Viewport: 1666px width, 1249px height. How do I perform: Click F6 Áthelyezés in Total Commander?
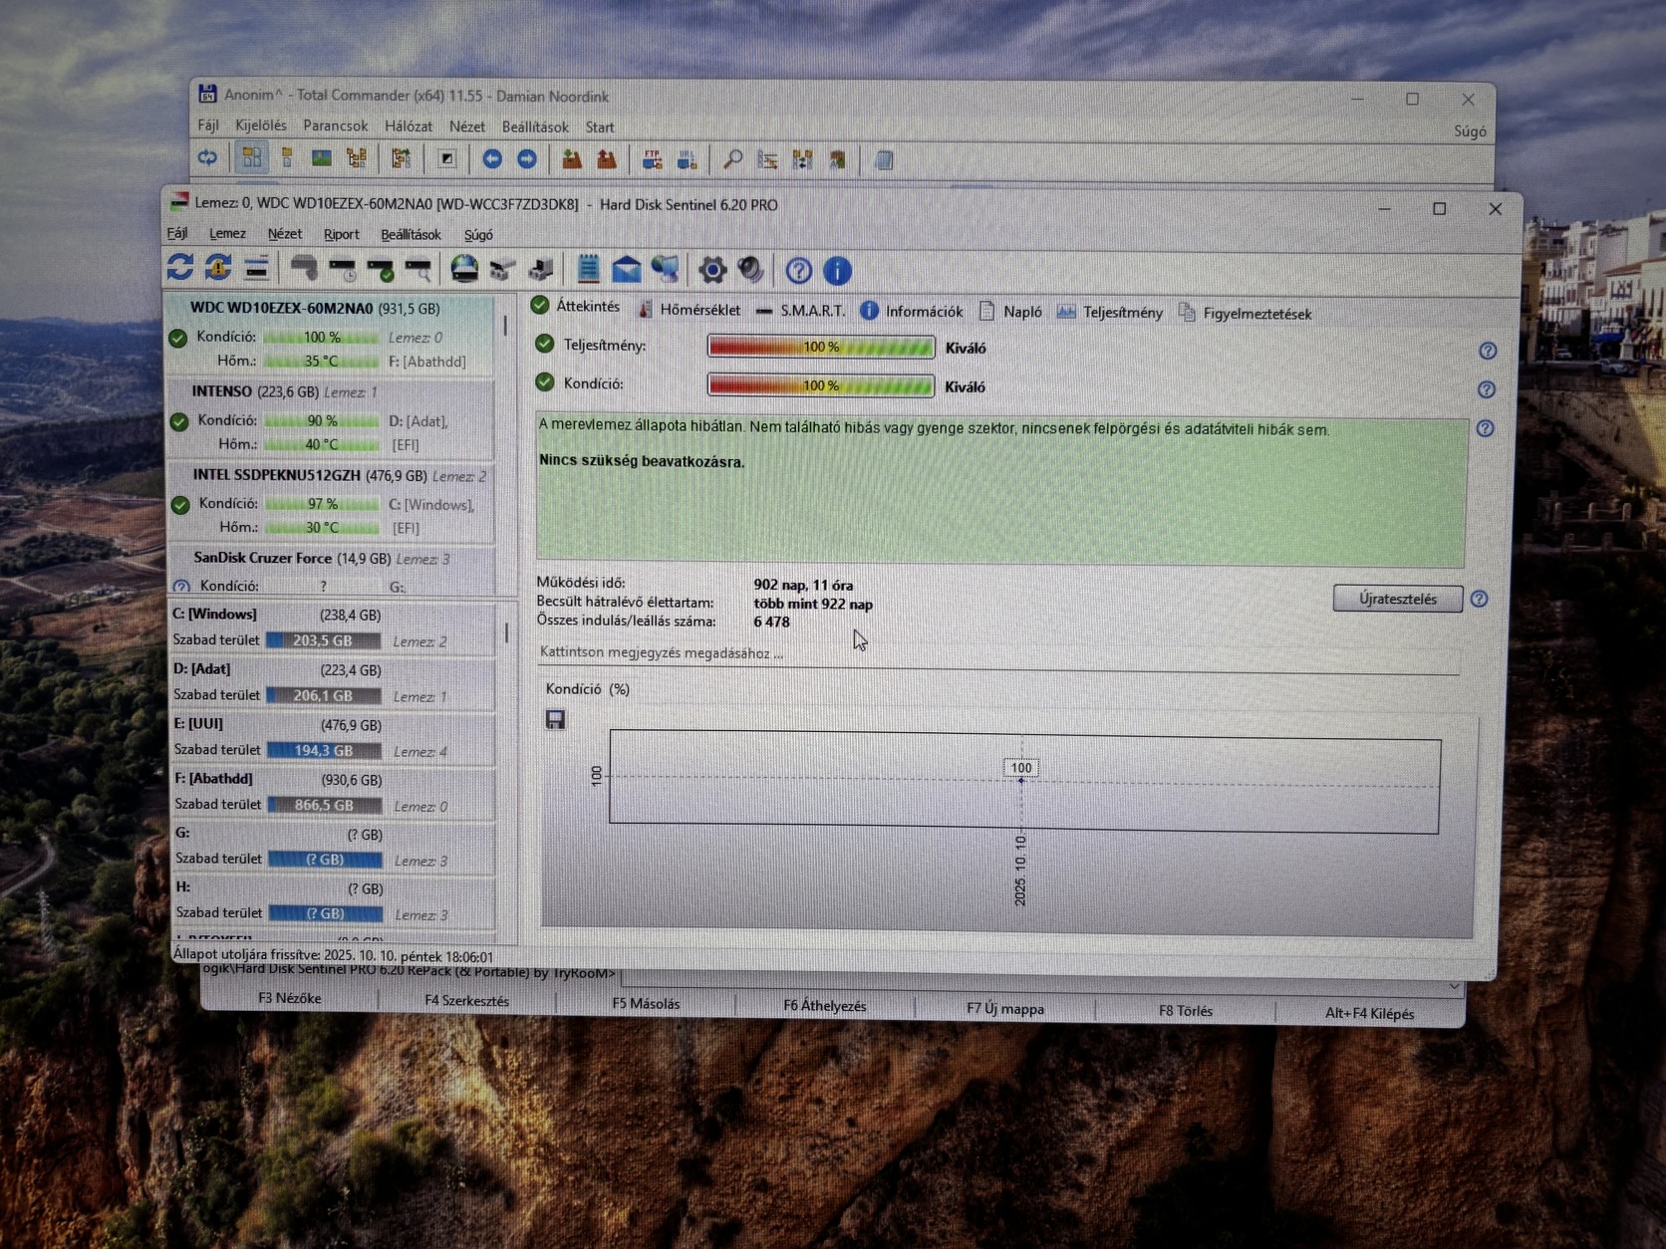pyautogui.click(x=825, y=1006)
